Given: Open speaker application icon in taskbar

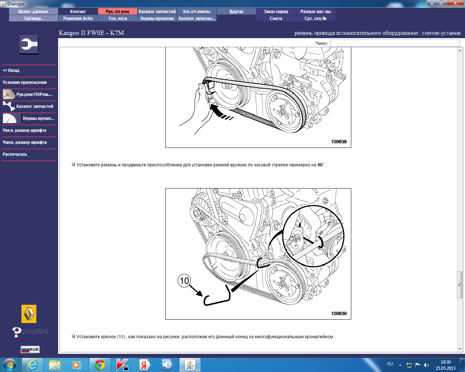Looking at the screenshot, I should 167,365.
